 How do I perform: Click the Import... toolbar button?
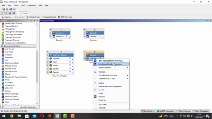[x=7, y=17]
